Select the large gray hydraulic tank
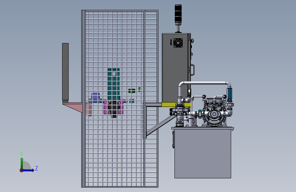 202,153
